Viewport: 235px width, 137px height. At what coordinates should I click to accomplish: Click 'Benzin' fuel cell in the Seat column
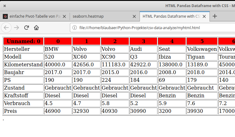pos(172,95)
